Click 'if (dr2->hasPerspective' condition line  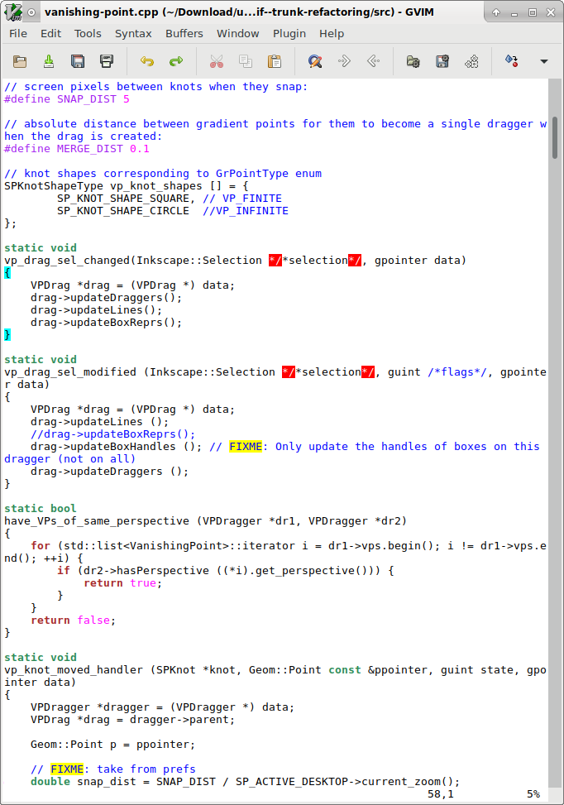225,570
